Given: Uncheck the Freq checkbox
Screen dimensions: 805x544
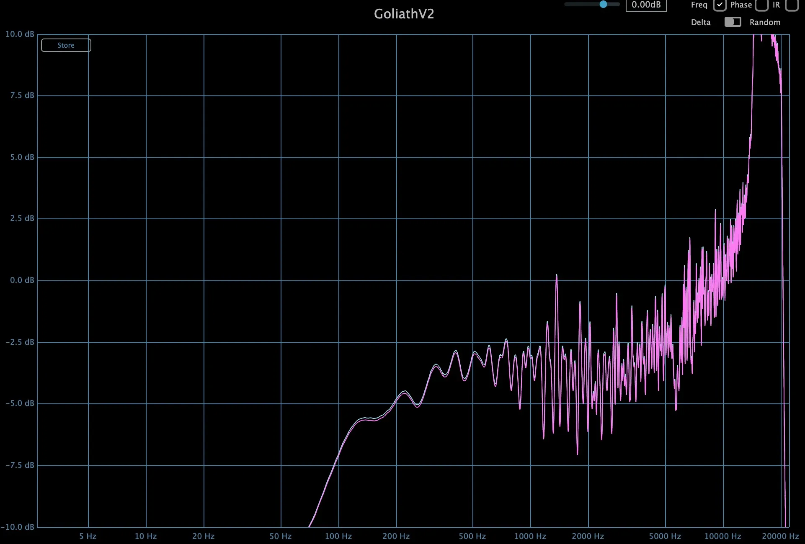Looking at the screenshot, I should tap(719, 5).
